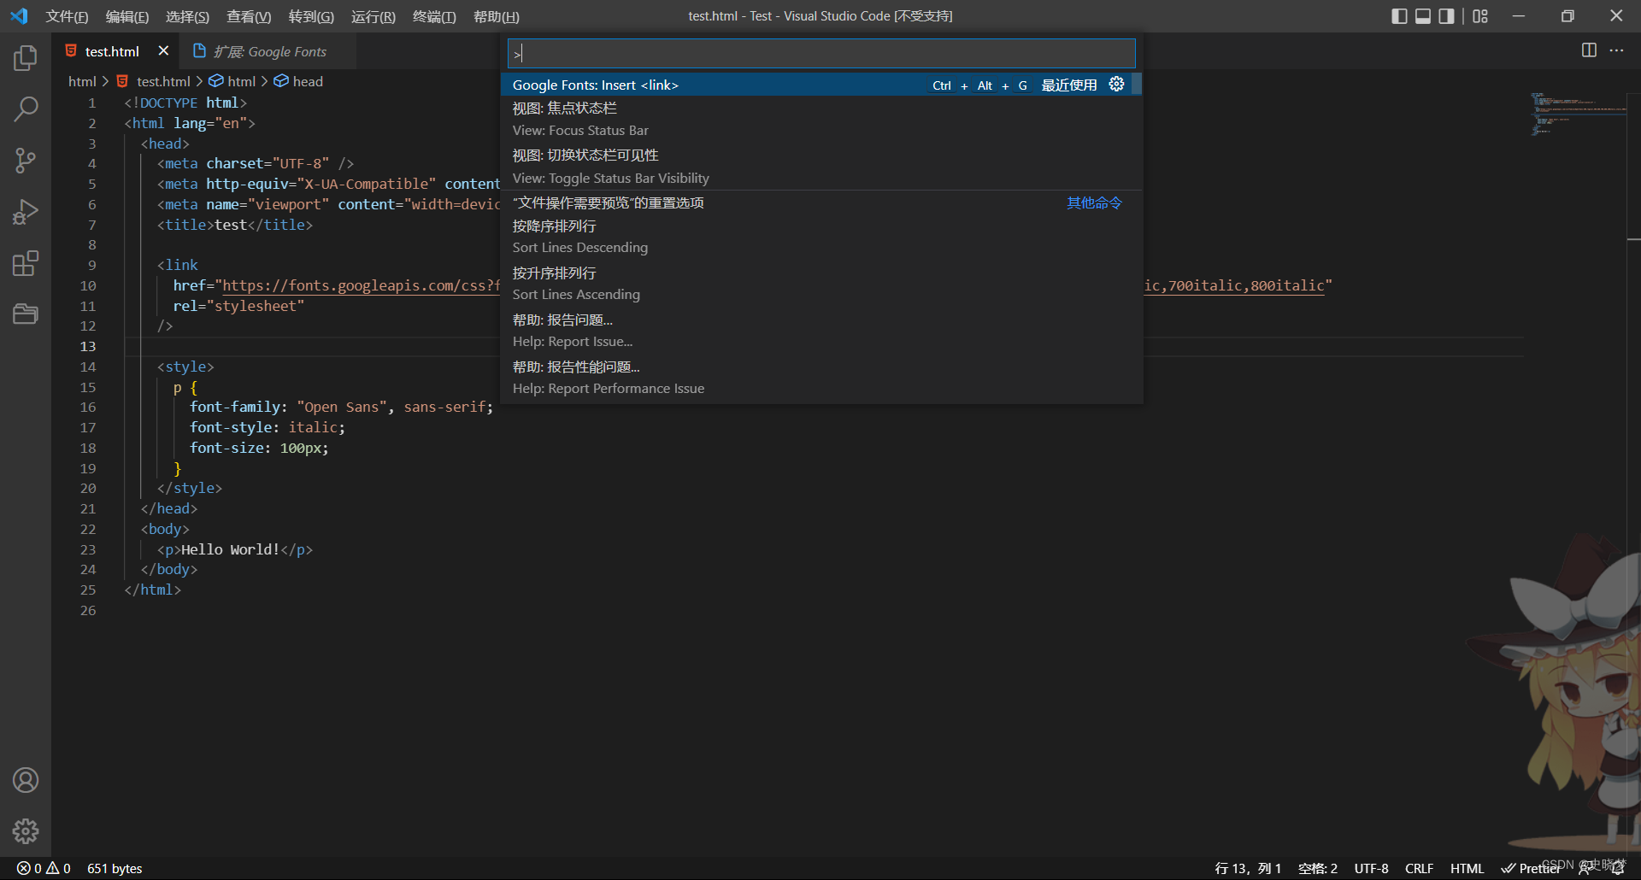This screenshot has height=880, width=1641.
Task: Open the Customize Layout icon in title bar
Action: pyautogui.click(x=1481, y=15)
